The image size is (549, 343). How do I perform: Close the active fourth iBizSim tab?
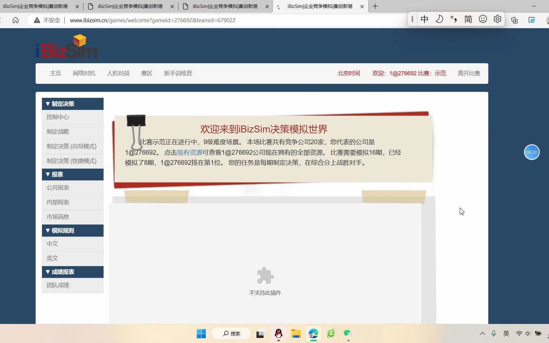pyautogui.click(x=362, y=6)
